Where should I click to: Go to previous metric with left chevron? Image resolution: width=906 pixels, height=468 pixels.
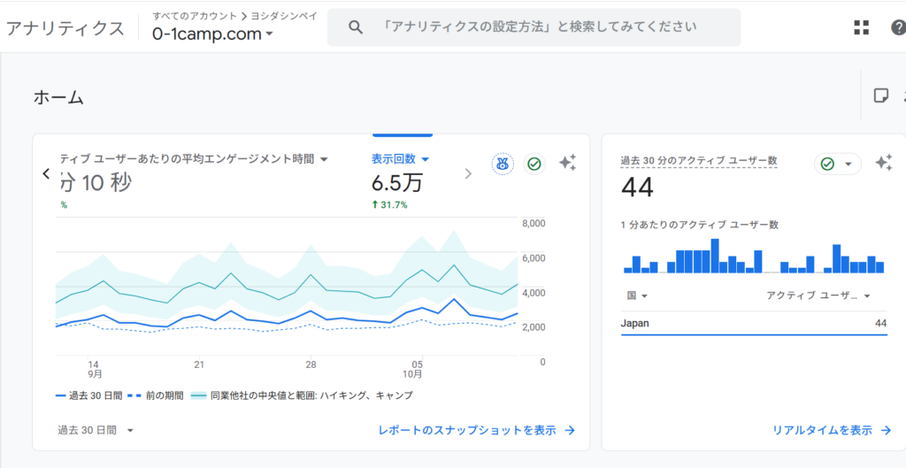[x=46, y=173]
